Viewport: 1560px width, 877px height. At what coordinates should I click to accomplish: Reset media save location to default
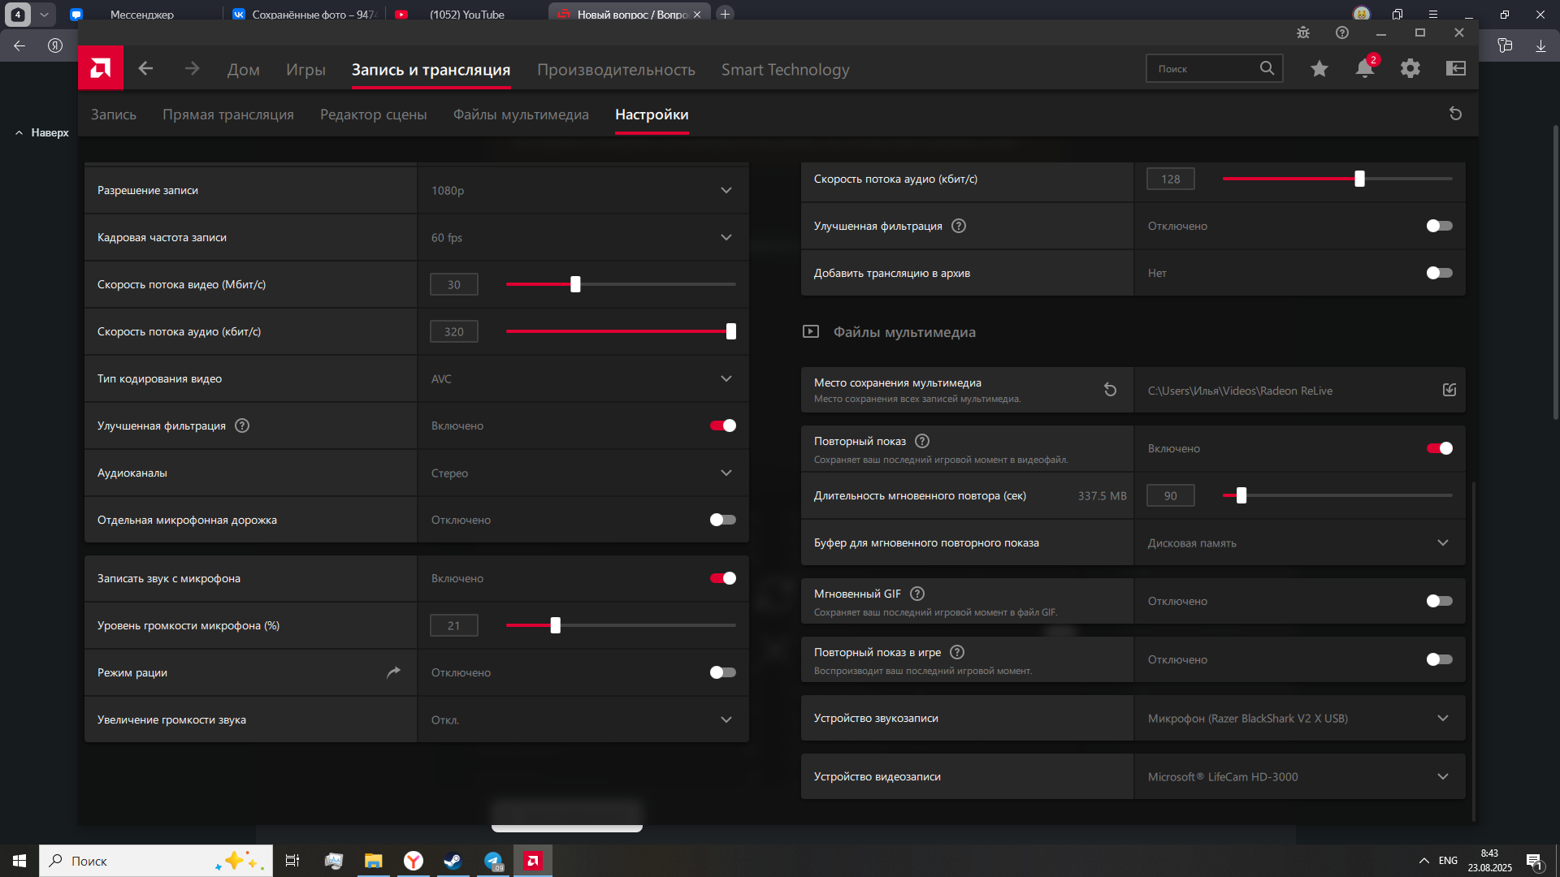[x=1110, y=390]
